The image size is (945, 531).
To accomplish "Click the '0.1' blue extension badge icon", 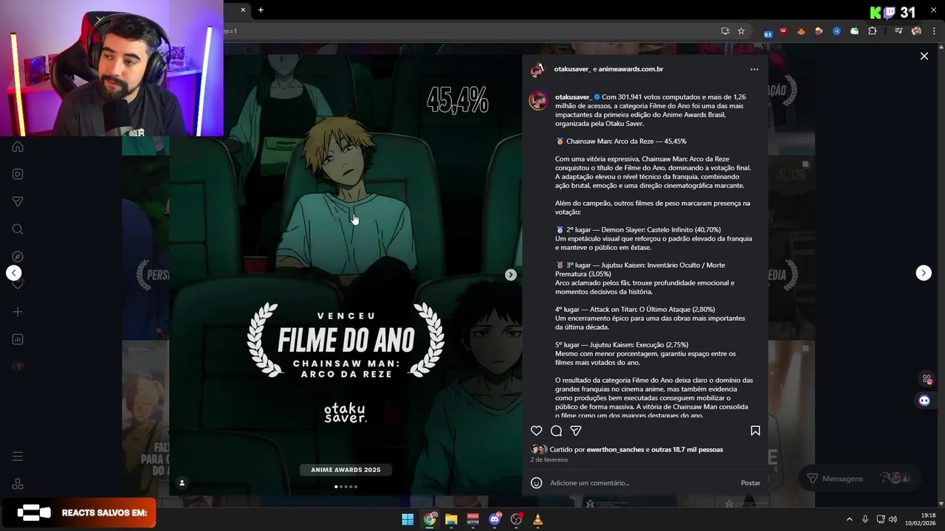I will click(x=768, y=32).
